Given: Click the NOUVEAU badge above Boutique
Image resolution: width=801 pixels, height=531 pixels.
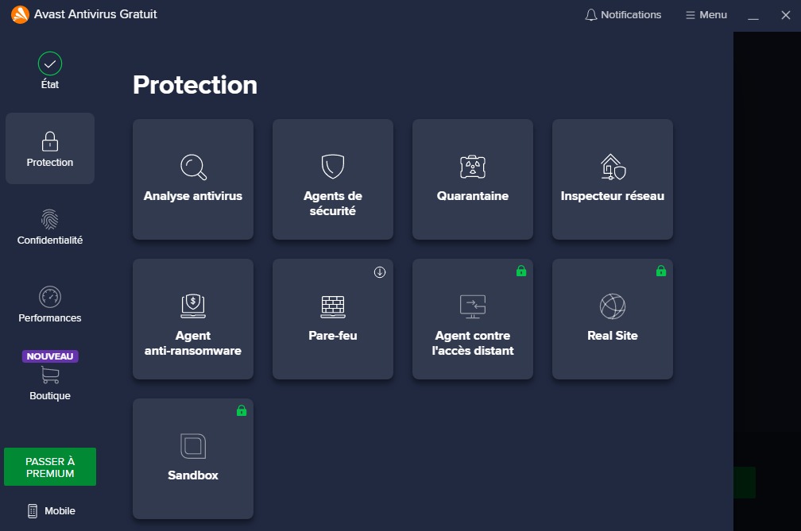Looking at the screenshot, I should tap(50, 356).
